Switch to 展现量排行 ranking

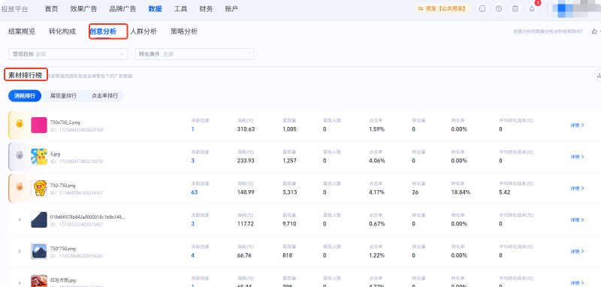(63, 96)
